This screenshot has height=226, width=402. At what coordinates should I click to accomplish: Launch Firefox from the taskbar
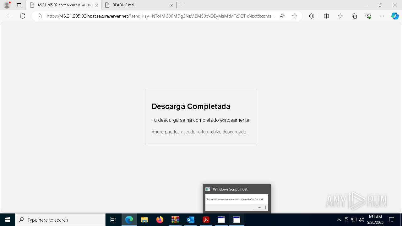point(160,220)
